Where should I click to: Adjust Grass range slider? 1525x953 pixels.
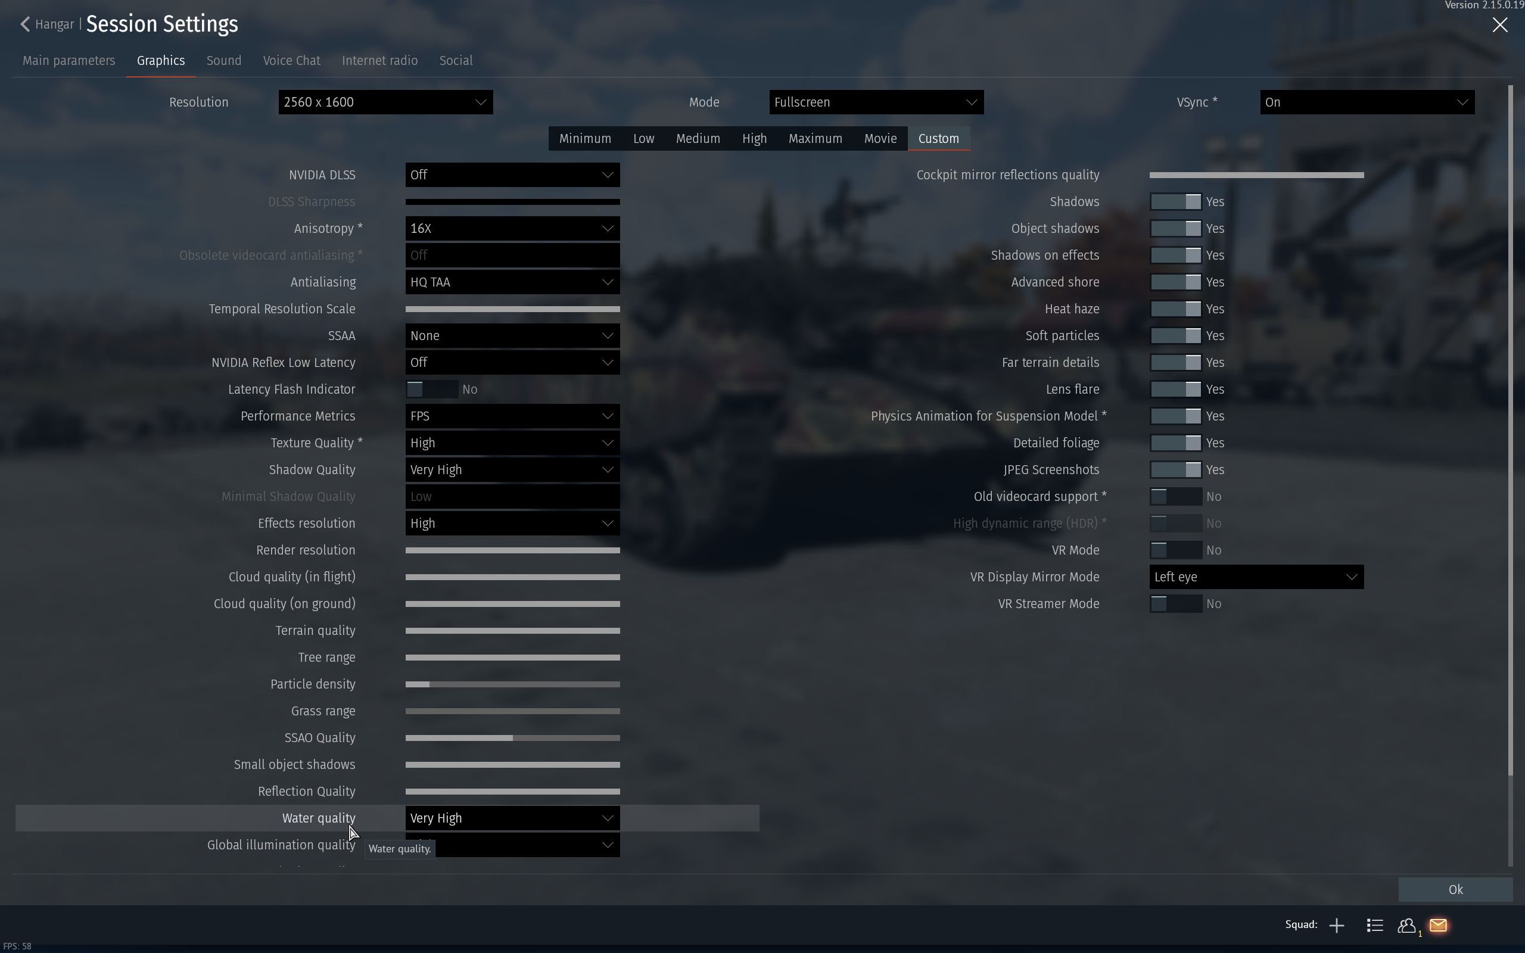tap(512, 711)
